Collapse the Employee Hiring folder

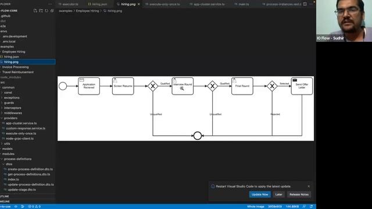pos(13,52)
